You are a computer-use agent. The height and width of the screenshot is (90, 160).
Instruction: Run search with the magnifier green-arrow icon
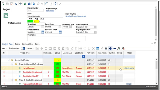pyautogui.click(x=119, y=48)
